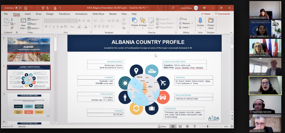Image resolution: width=285 pixels, height=133 pixels.
Task: Undo the last action in the title bar
Action: tap(31, 8)
